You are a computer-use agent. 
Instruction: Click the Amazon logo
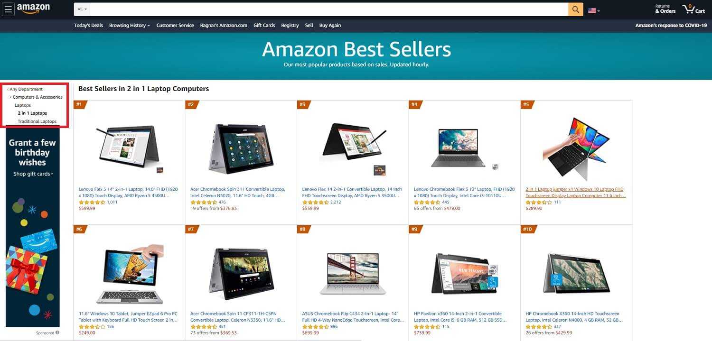coord(33,9)
